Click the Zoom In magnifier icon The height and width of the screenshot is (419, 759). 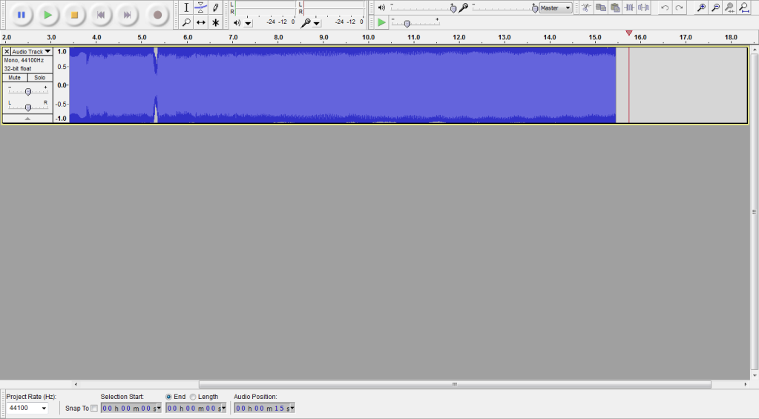[x=701, y=7]
